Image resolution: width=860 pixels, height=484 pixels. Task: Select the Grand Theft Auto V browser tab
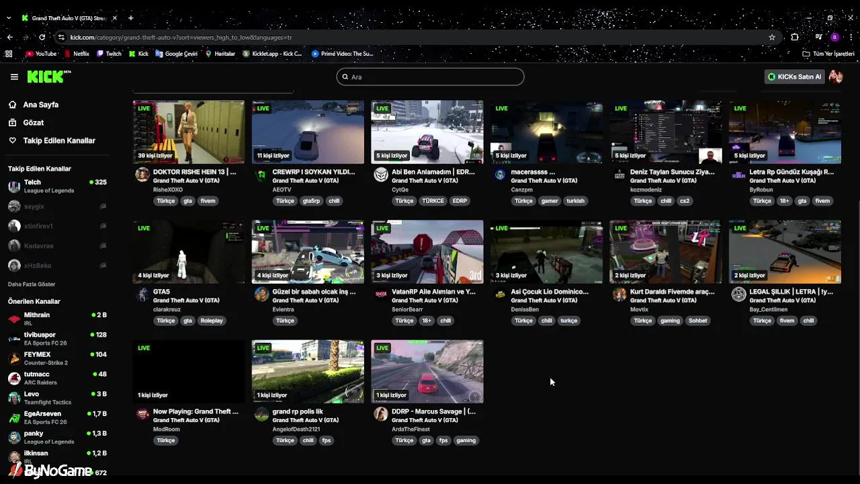[67, 17]
